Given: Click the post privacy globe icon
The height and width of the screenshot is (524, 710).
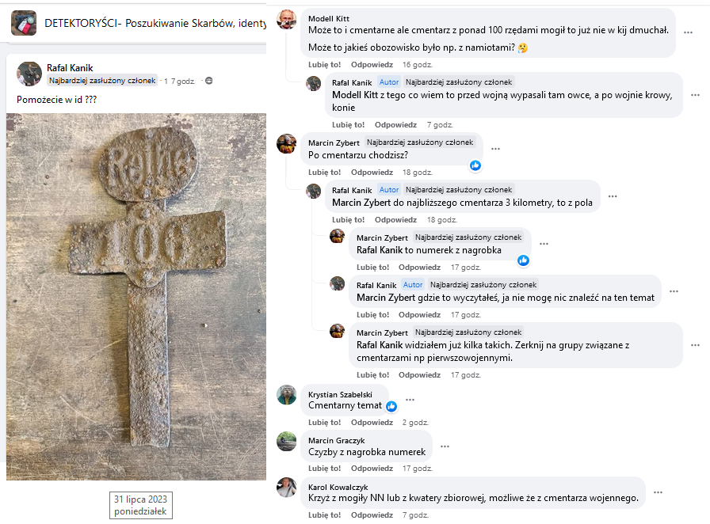Looking at the screenshot, I should click(208, 81).
